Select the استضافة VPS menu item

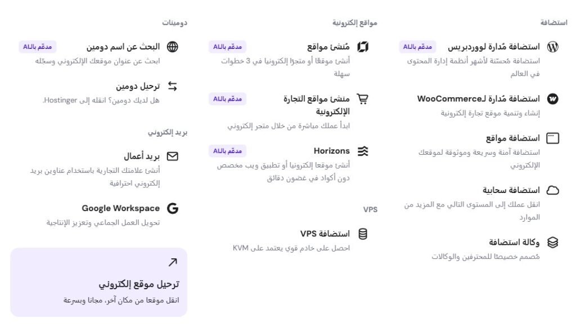pyautogui.click(x=325, y=234)
